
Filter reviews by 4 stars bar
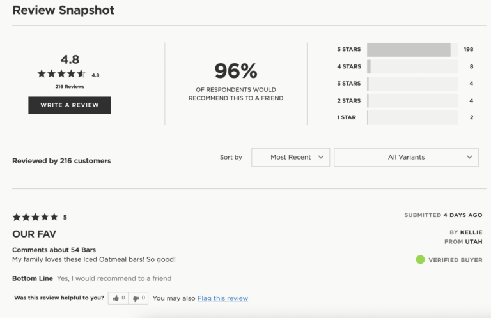[x=412, y=66]
